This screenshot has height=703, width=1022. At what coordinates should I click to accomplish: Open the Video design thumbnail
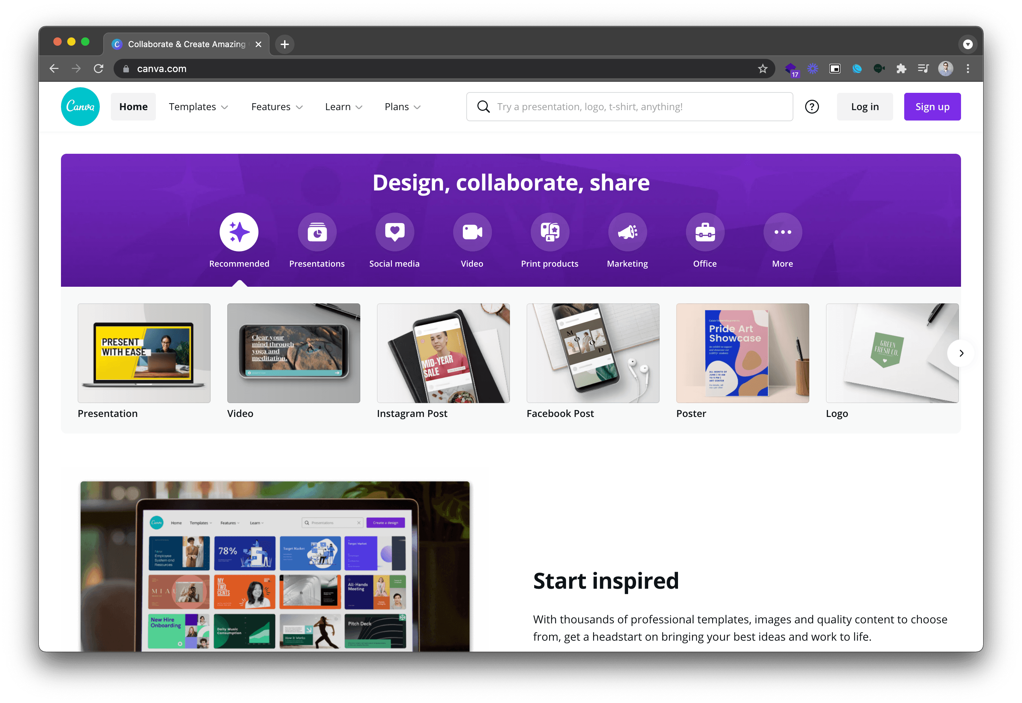(x=293, y=353)
